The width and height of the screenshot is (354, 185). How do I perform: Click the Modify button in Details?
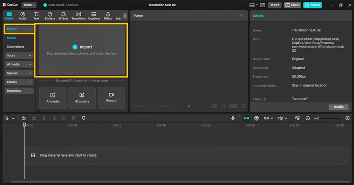(338, 107)
